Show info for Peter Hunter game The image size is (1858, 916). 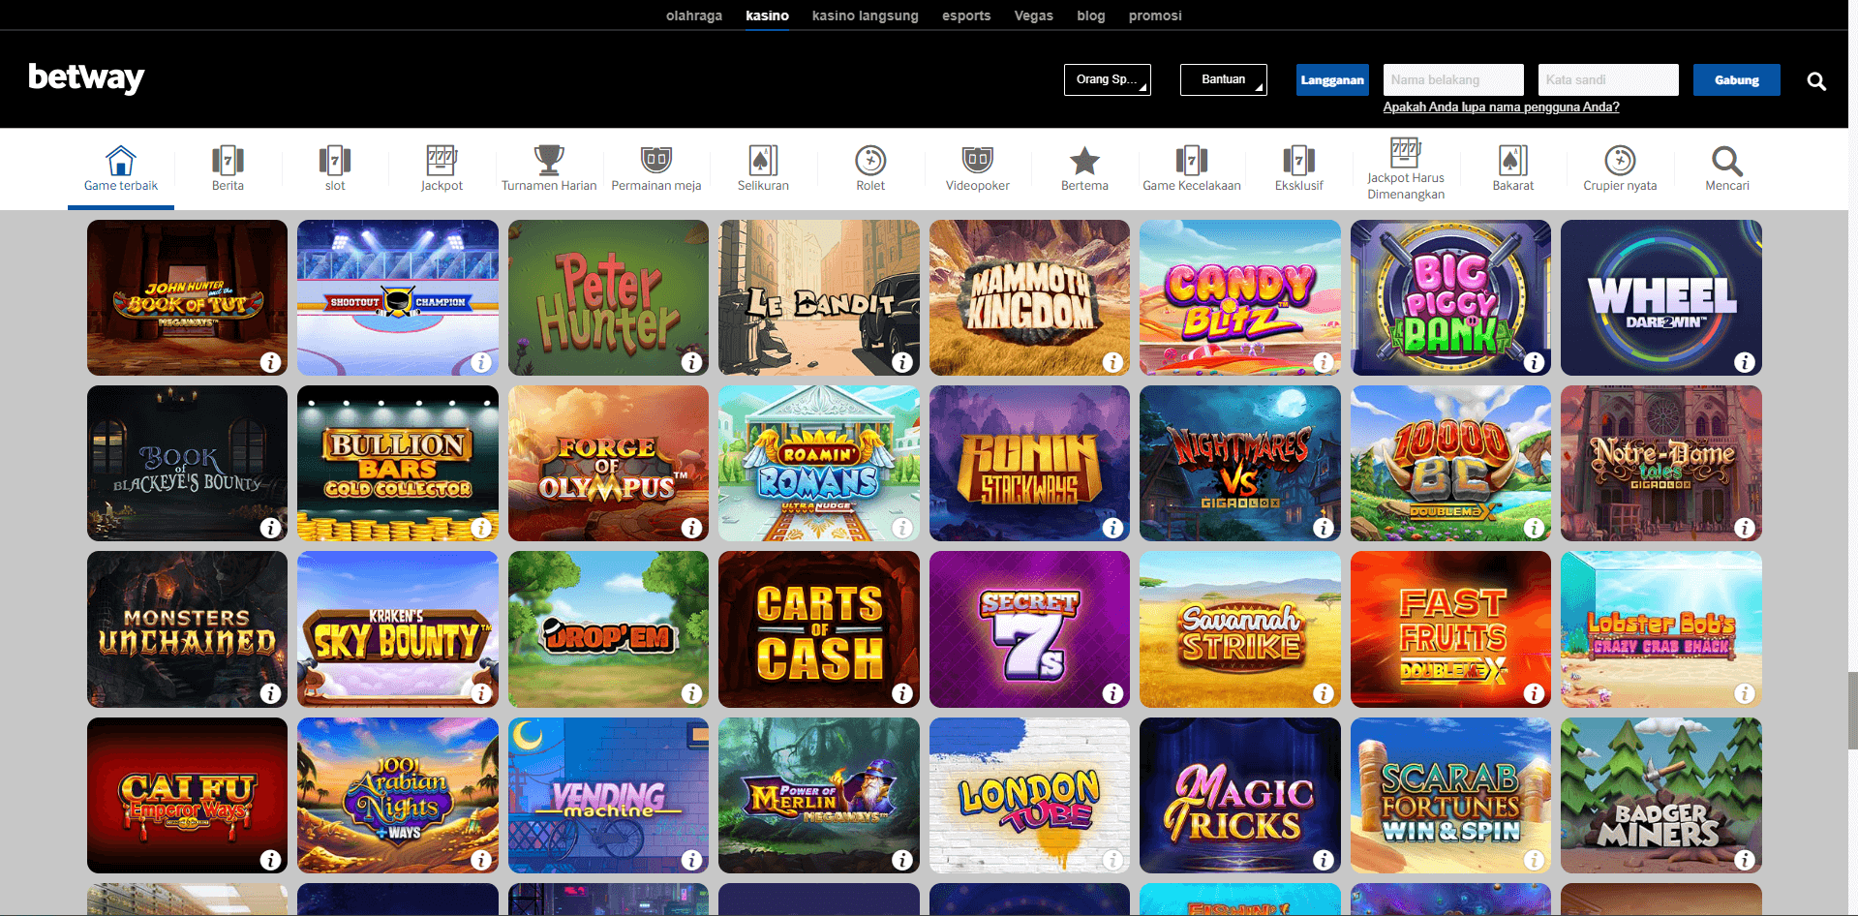(692, 362)
